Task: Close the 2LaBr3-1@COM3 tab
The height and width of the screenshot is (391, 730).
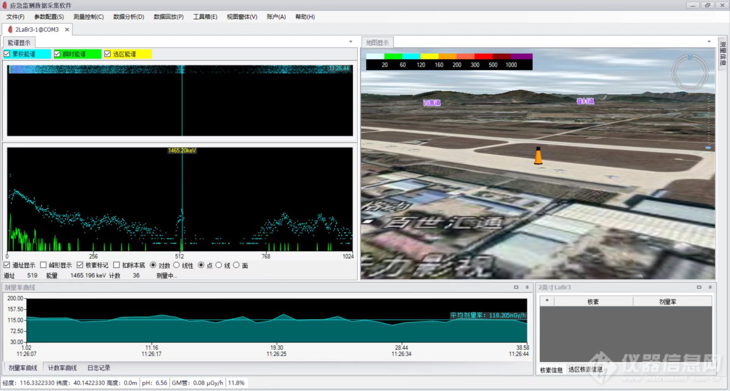Action: (67, 30)
